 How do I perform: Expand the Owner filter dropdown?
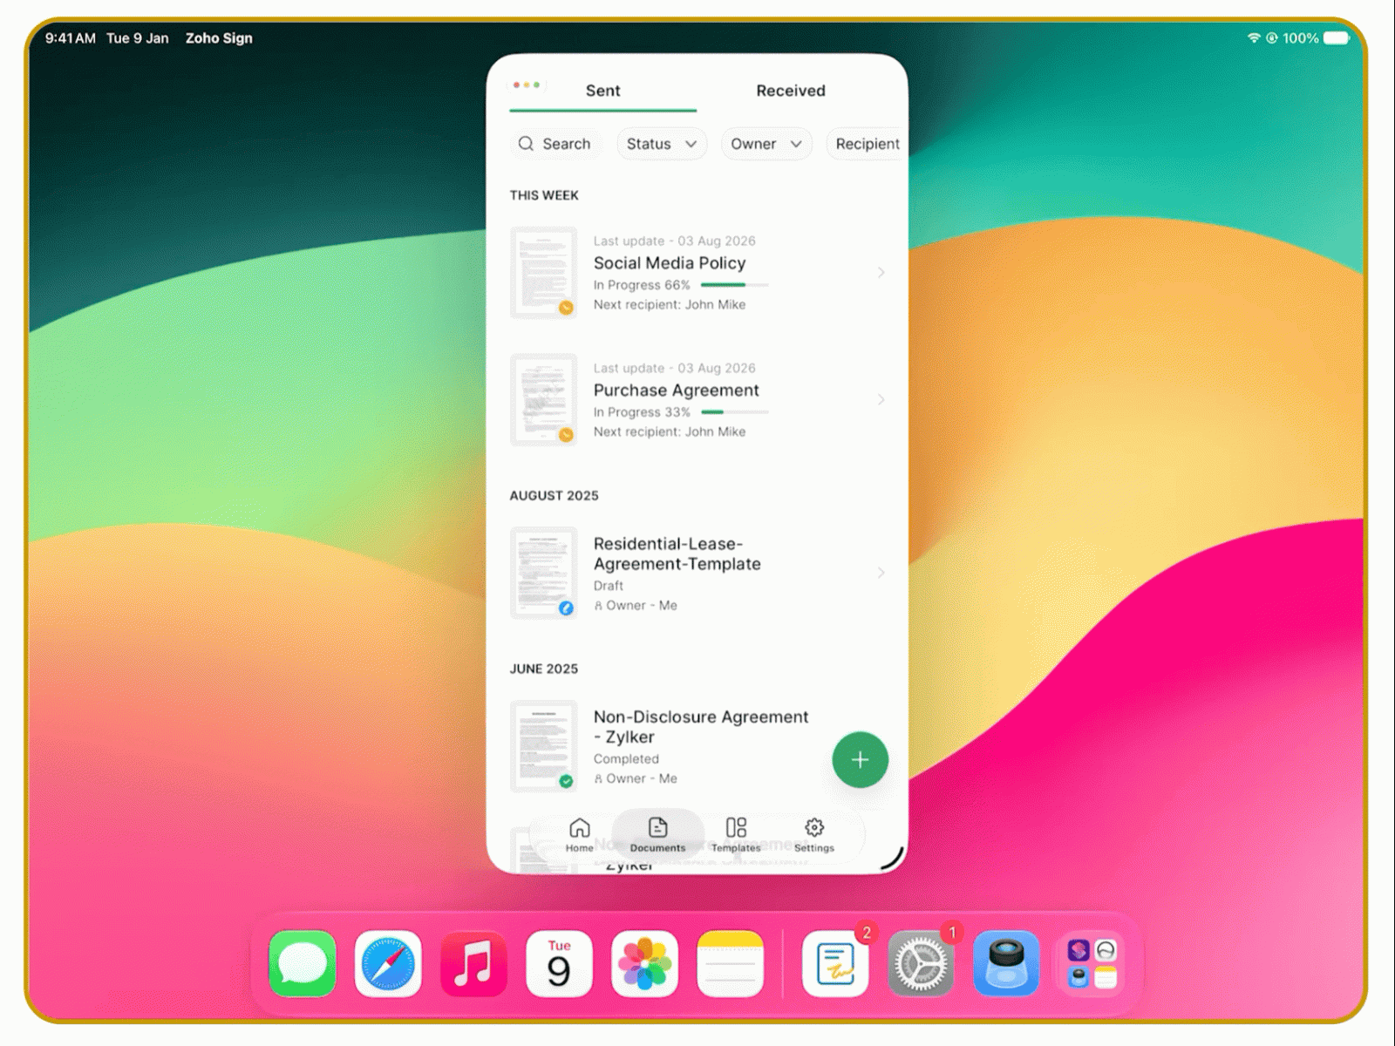(766, 144)
